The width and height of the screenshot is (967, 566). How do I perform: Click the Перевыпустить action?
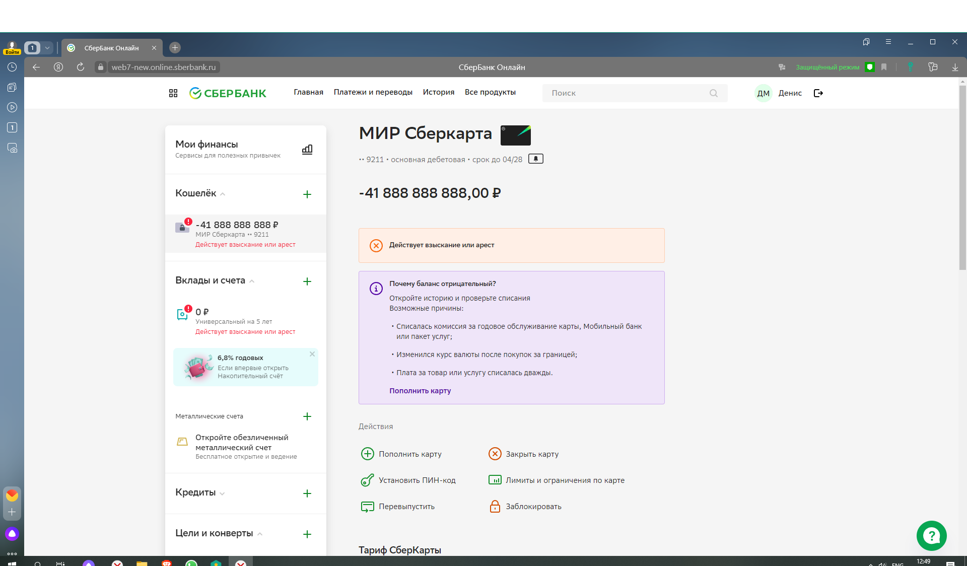398,507
